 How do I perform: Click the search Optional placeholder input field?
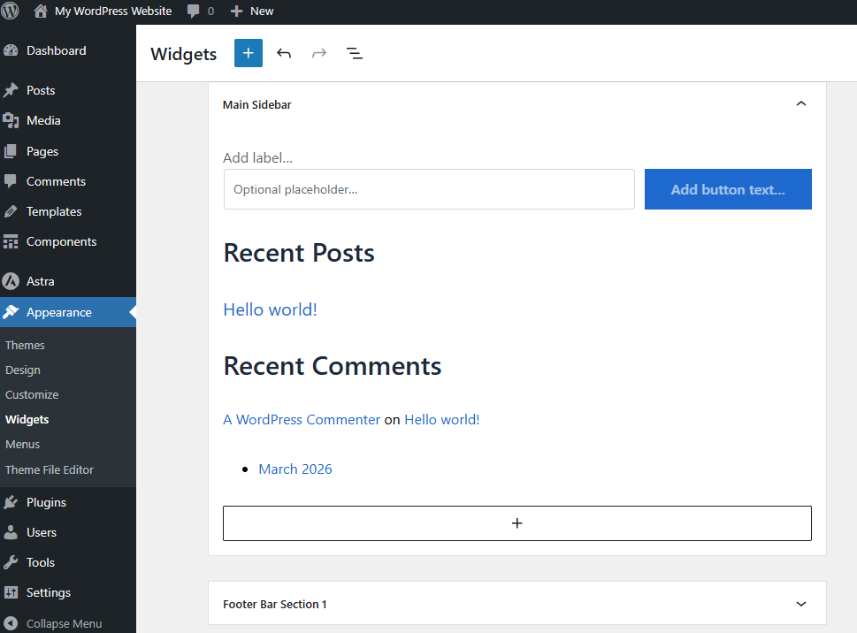429,189
